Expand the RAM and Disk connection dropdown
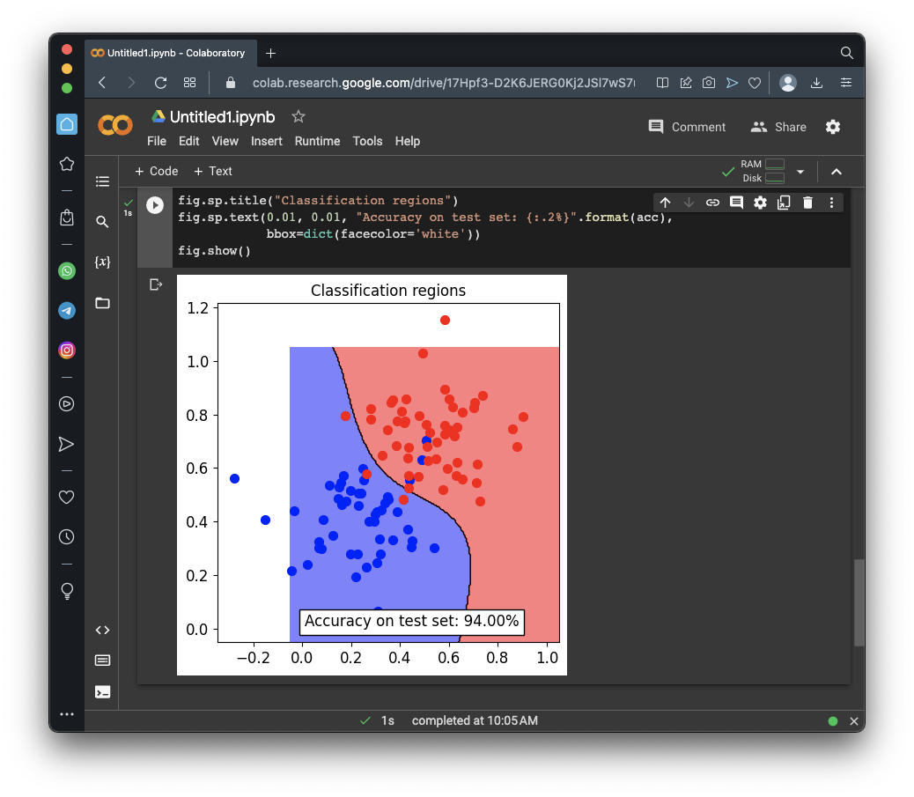The width and height of the screenshot is (914, 797). (x=800, y=172)
